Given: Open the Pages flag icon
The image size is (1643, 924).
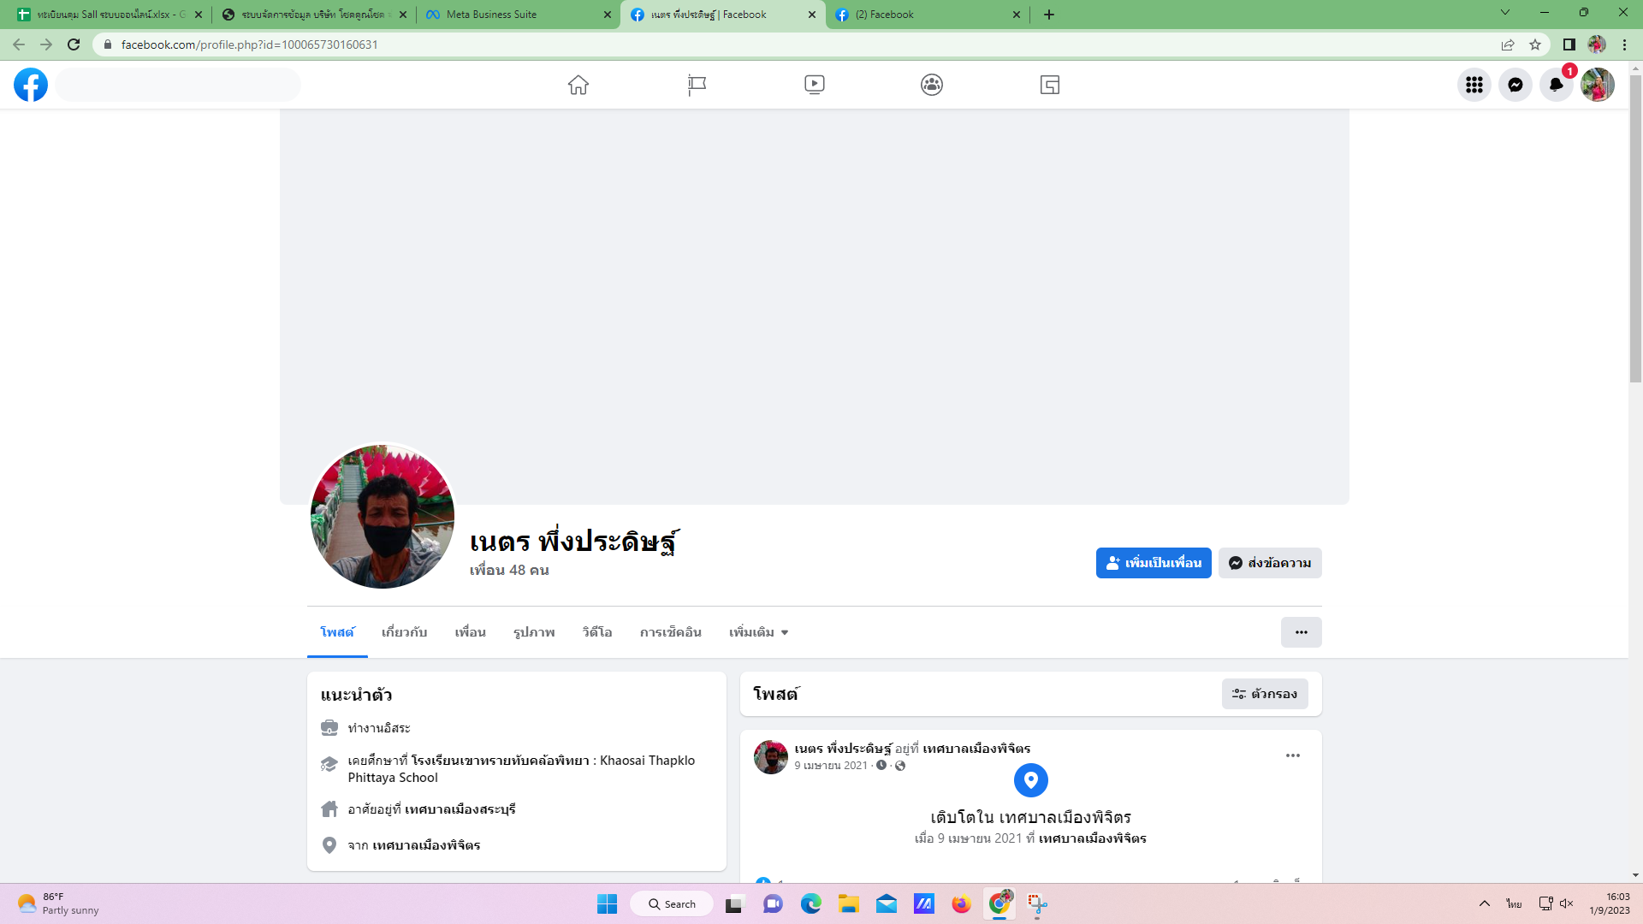Looking at the screenshot, I should [x=697, y=85].
